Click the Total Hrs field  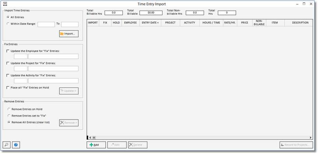227,13
